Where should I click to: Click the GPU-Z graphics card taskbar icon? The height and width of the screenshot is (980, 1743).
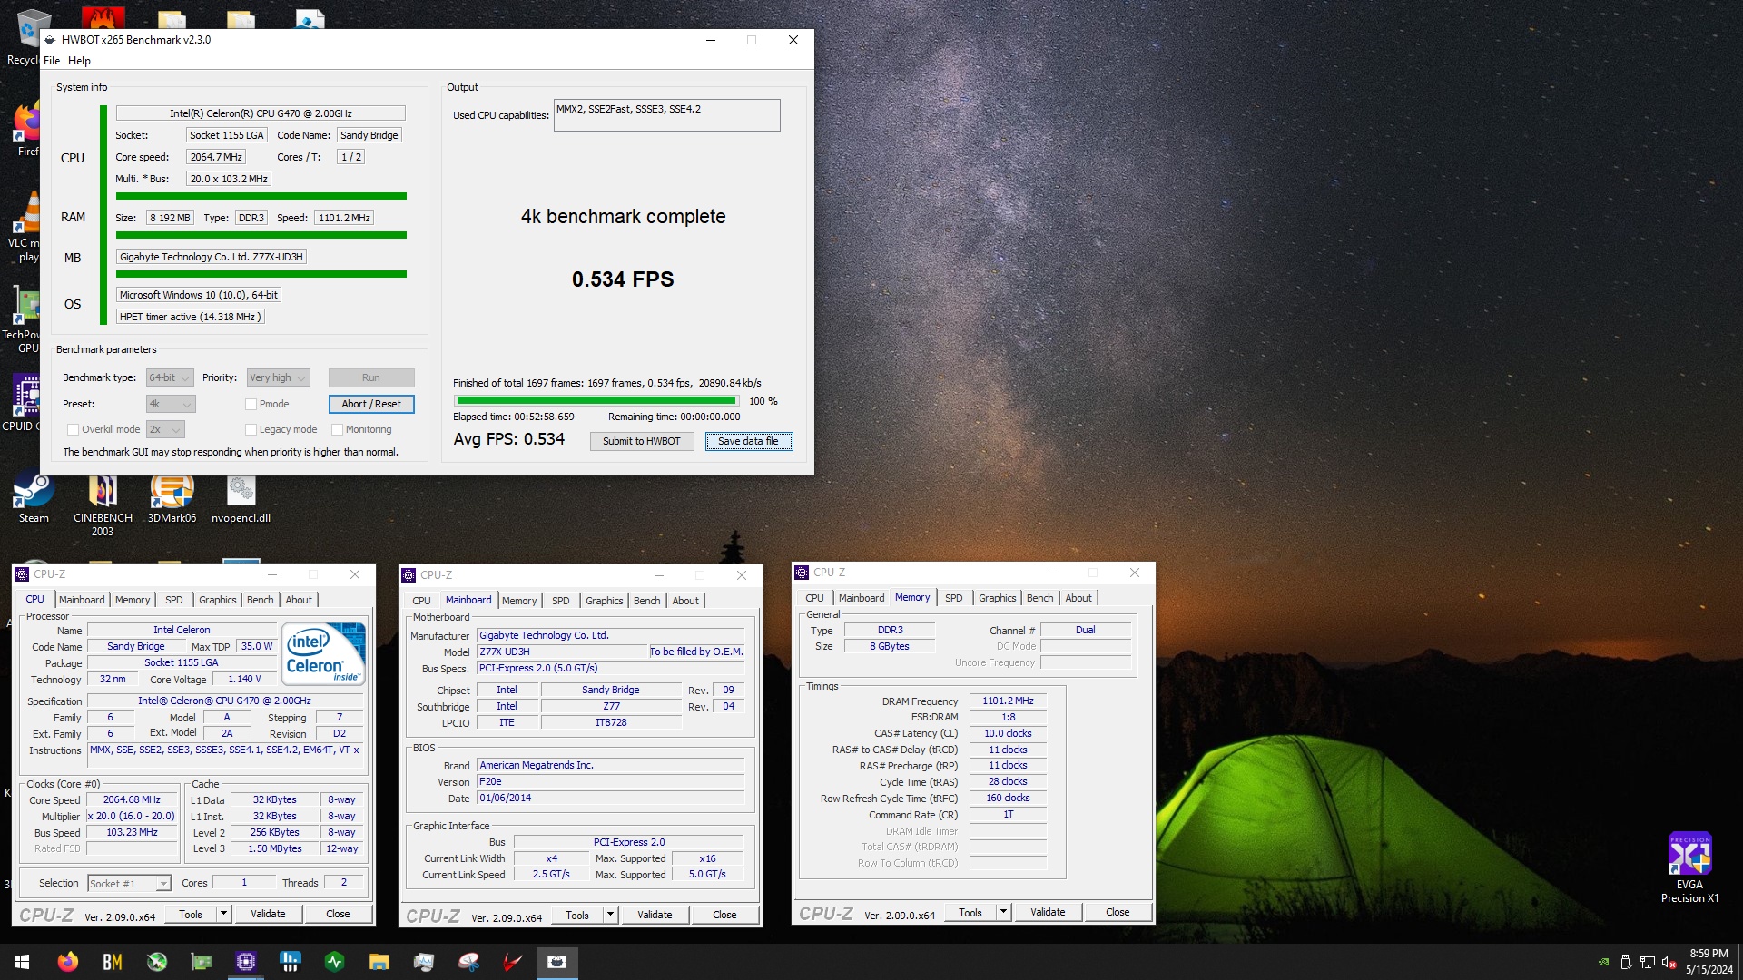pos(201,962)
